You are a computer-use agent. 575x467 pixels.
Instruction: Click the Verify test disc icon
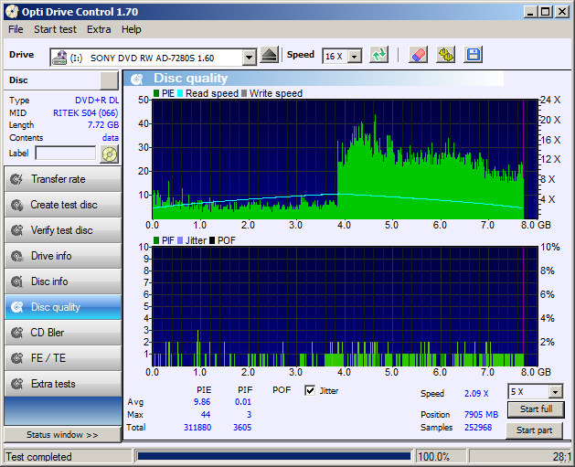pyautogui.click(x=16, y=230)
